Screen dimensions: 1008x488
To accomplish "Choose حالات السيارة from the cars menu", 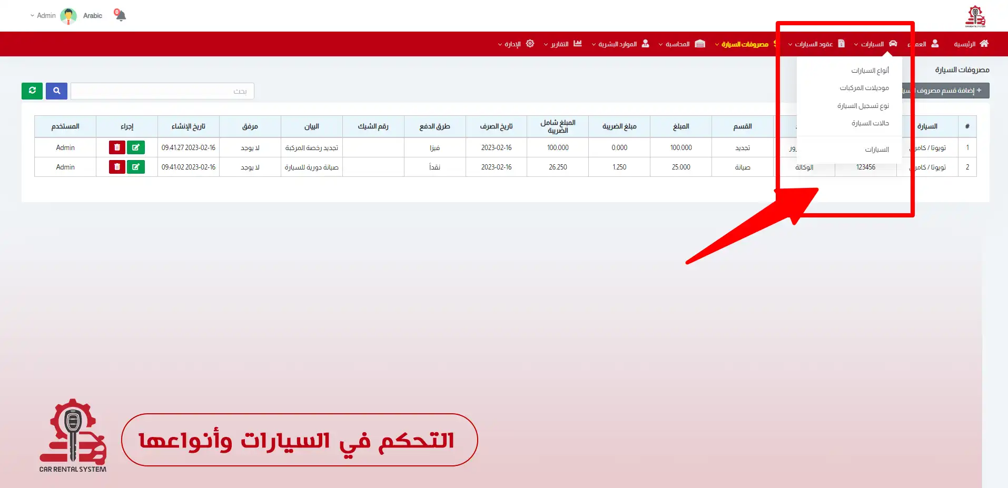I will pyautogui.click(x=869, y=123).
